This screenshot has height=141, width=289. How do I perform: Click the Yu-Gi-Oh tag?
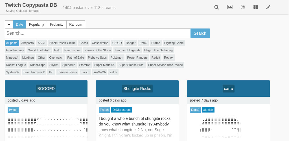click(x=100, y=72)
